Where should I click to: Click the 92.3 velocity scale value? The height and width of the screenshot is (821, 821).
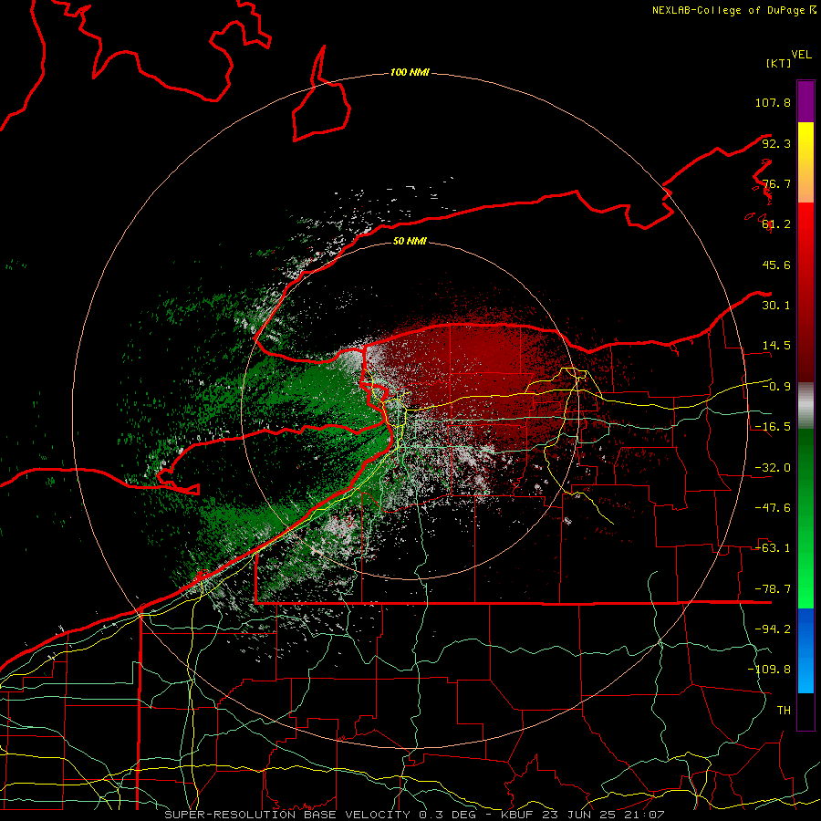coord(776,143)
